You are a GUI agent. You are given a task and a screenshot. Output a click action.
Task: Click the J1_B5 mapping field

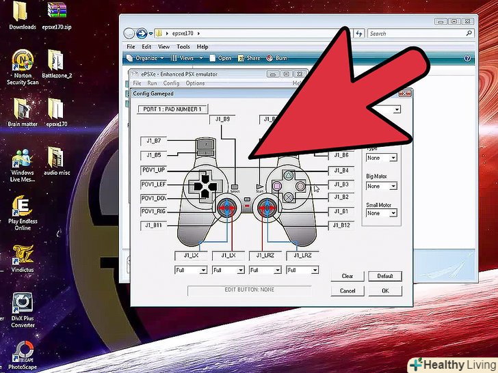pyautogui.click(x=153, y=156)
